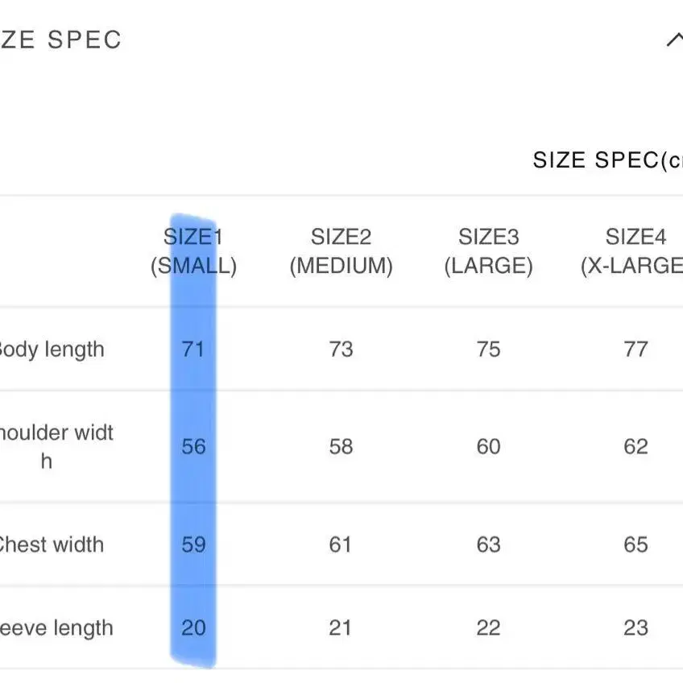Click body length value 73 for medium
This screenshot has width=683, height=683.
341,350
